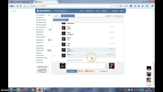The height and width of the screenshot is (92, 163).
Task: Open Приложения in sidebar
Action: 40,40
